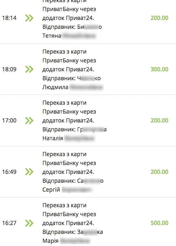Select the 500.00 transfer amount

click(159, 223)
